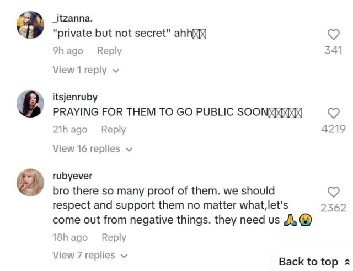
Task: Click the 4219 like count
Action: (333, 129)
